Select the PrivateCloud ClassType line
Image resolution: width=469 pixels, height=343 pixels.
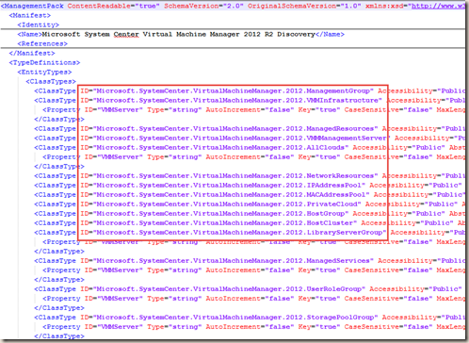pyautogui.click(x=250, y=204)
